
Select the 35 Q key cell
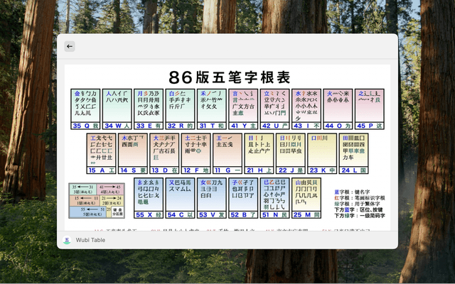(85, 109)
